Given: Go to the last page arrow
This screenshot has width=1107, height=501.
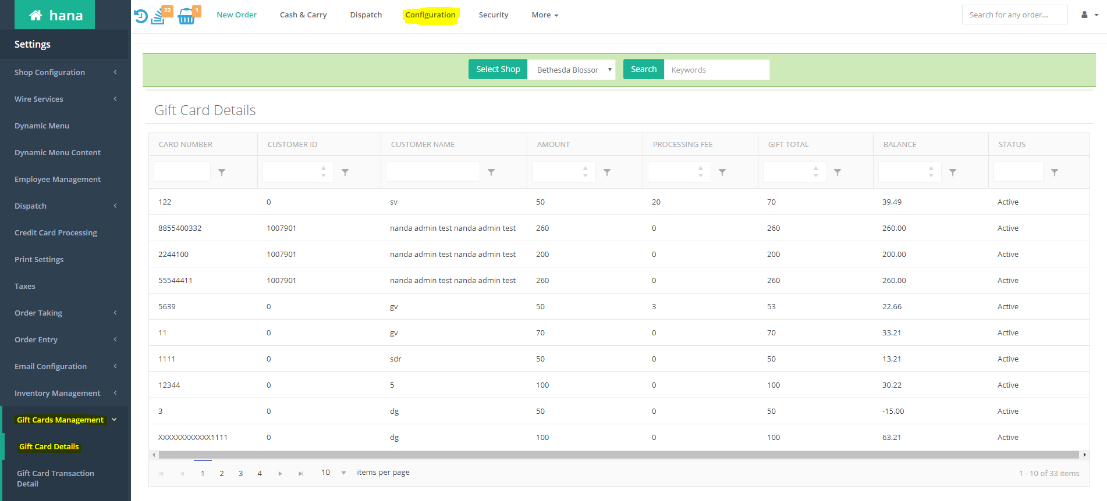Looking at the screenshot, I should click(x=301, y=474).
